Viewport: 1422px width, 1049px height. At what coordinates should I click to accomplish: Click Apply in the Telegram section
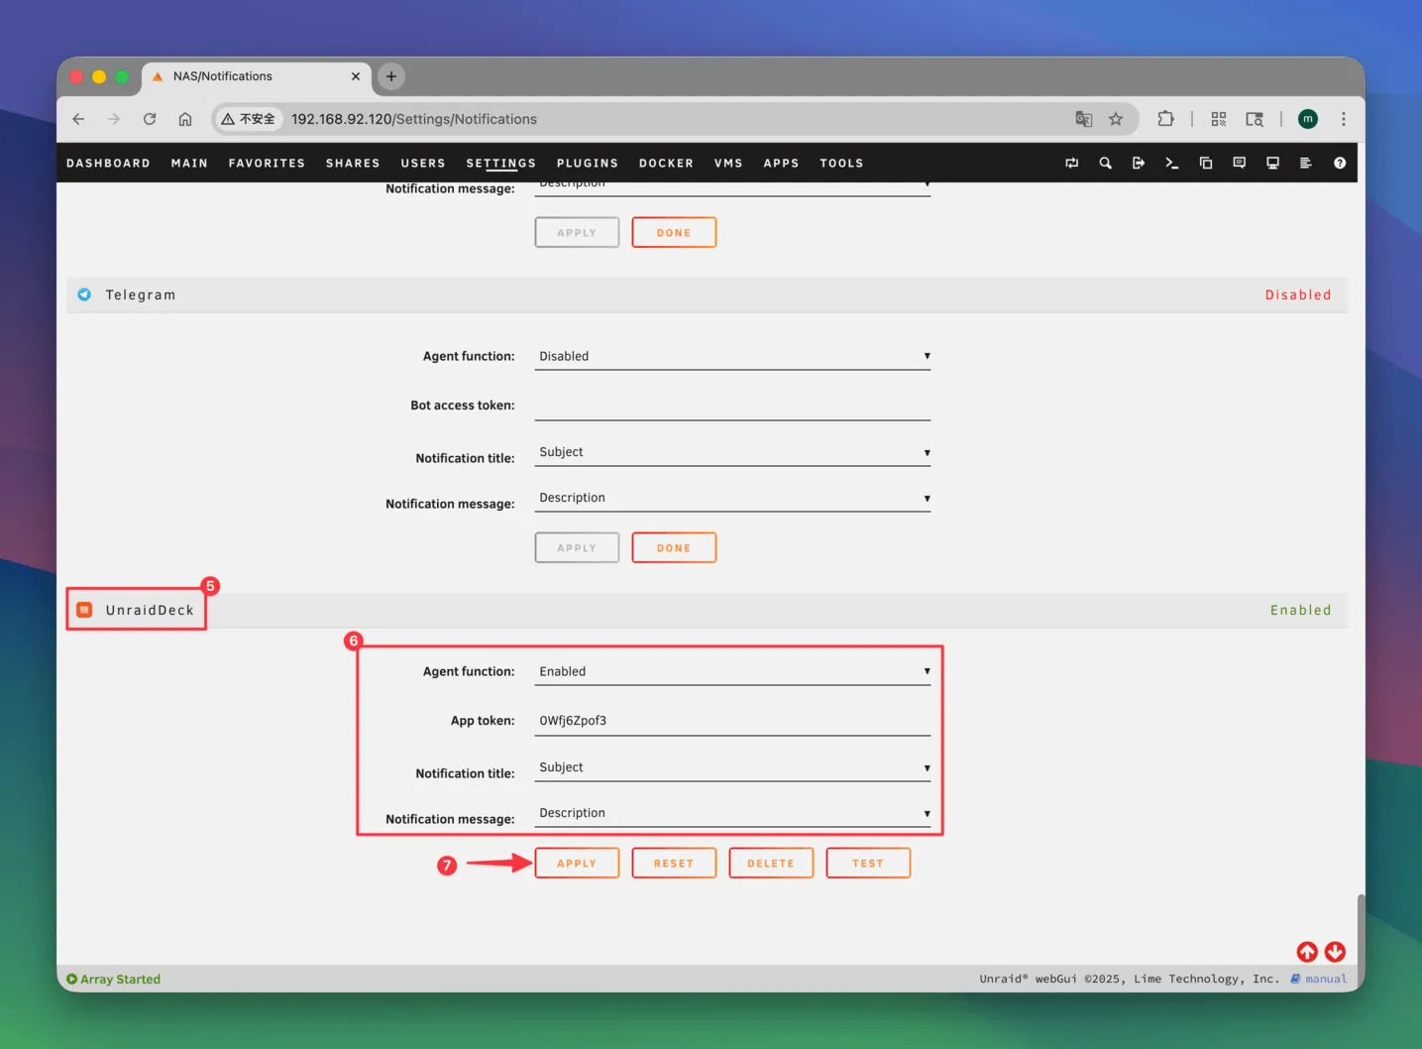tap(577, 547)
